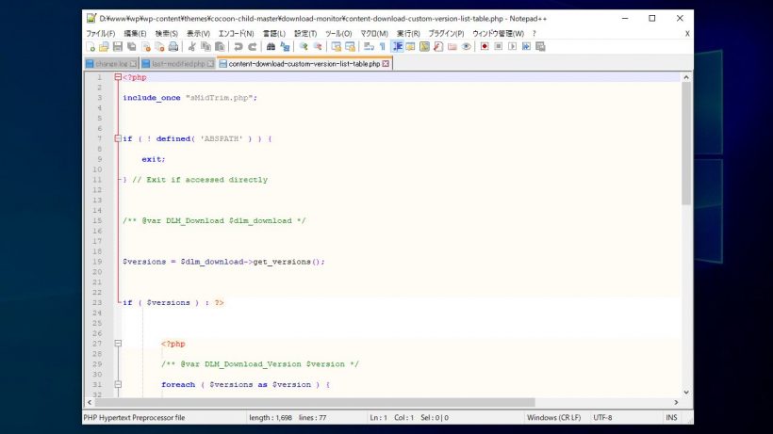Zoom in using the magnifier plus icon
Viewport: 773px width, 434px height.
304,47
